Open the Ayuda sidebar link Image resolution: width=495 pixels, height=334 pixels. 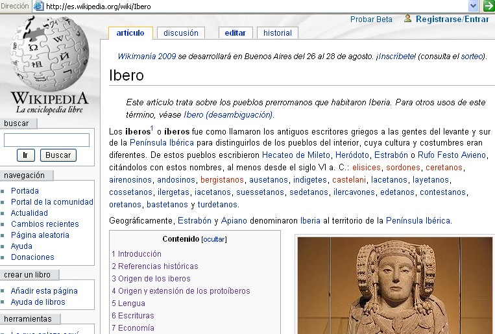click(21, 246)
